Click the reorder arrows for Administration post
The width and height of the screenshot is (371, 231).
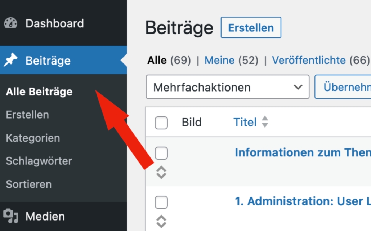tap(161, 221)
